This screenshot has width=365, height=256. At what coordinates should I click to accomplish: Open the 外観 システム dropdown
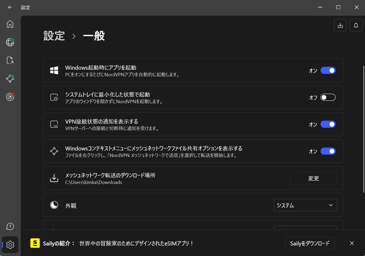click(x=305, y=205)
